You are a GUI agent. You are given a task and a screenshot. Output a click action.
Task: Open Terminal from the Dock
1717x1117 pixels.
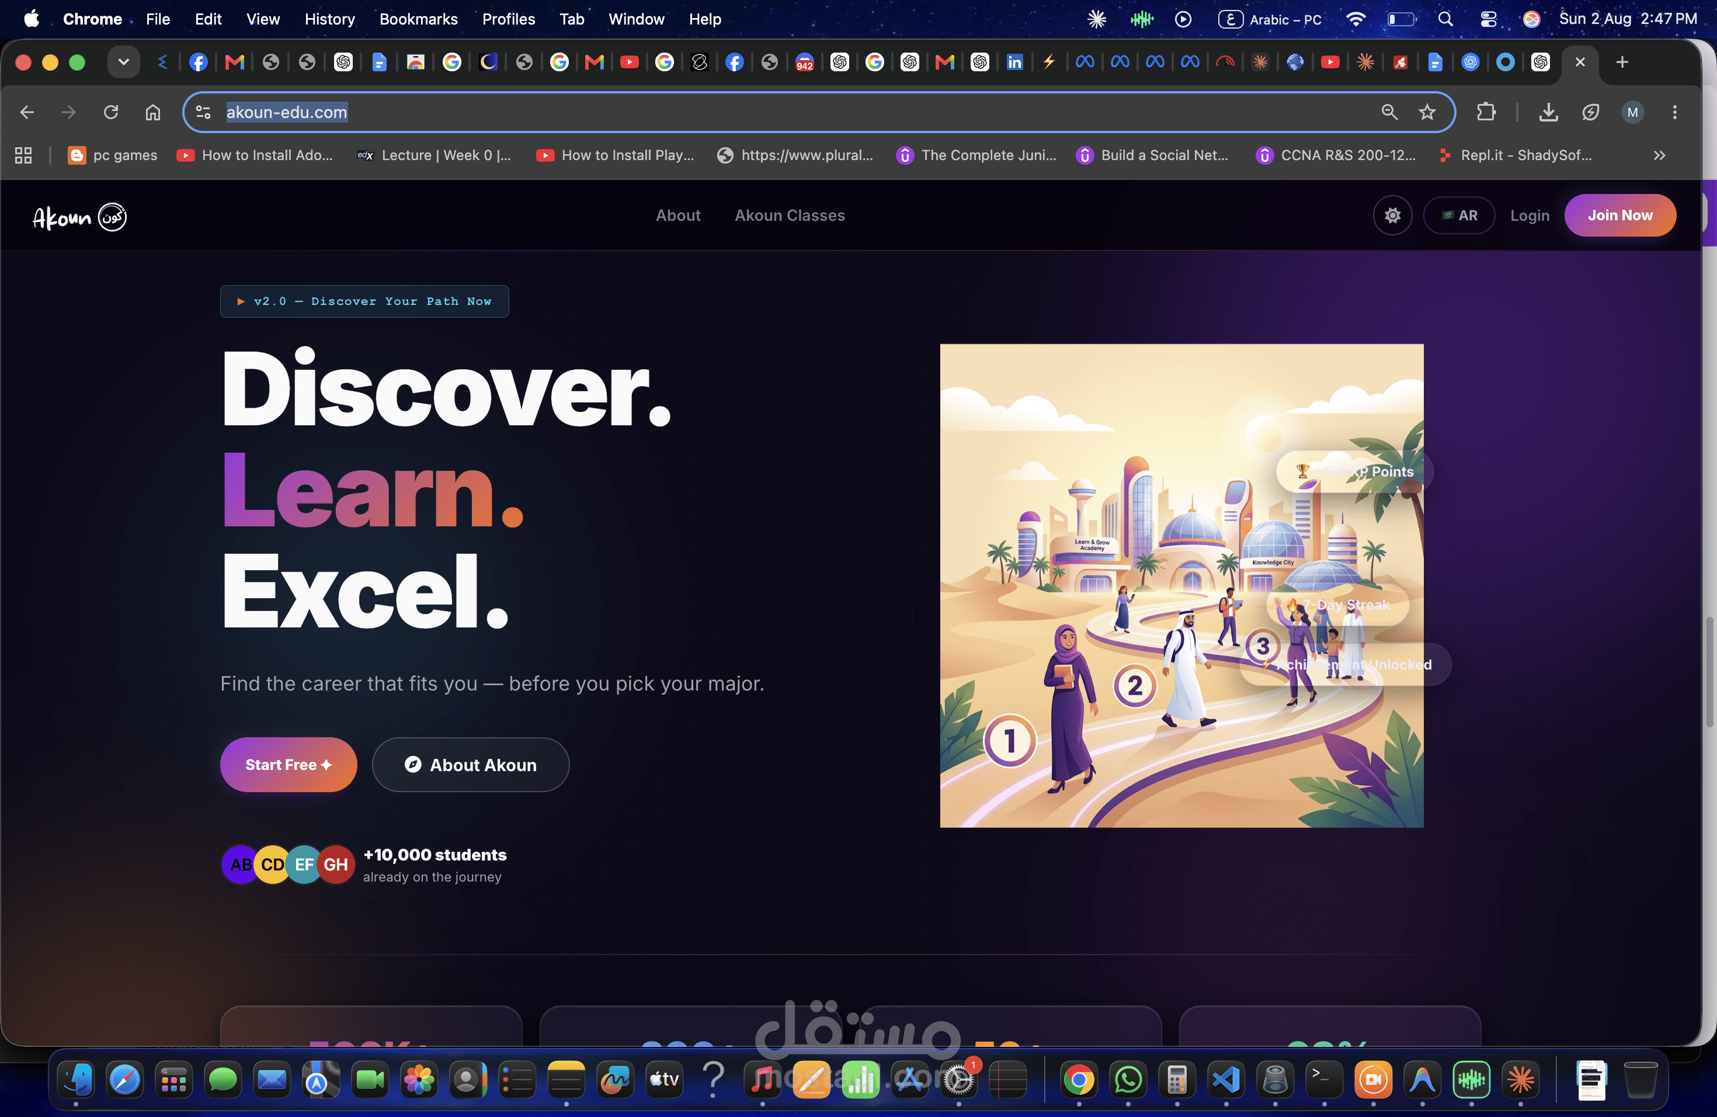(x=1325, y=1080)
